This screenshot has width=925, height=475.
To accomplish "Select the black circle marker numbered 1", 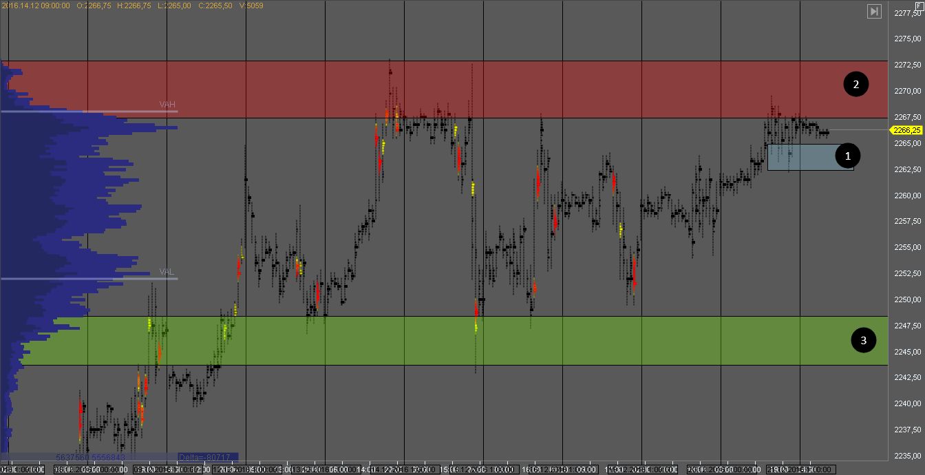I will point(848,156).
